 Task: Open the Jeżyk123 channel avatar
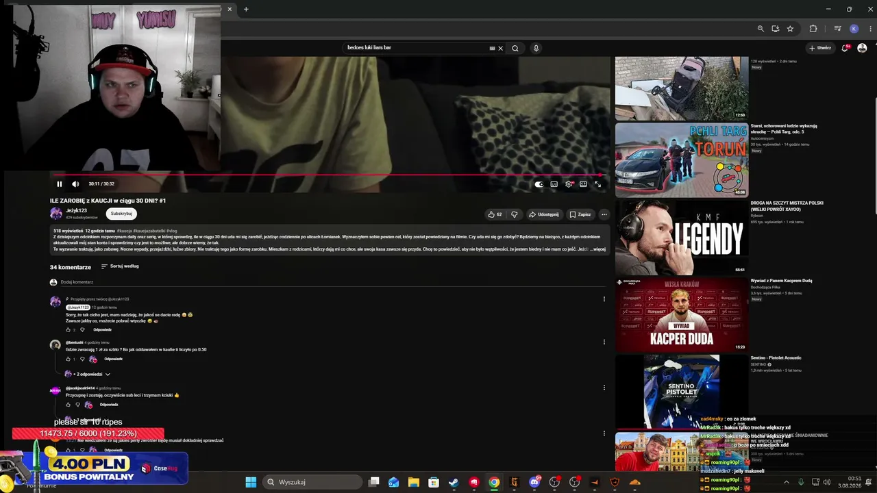click(56, 214)
